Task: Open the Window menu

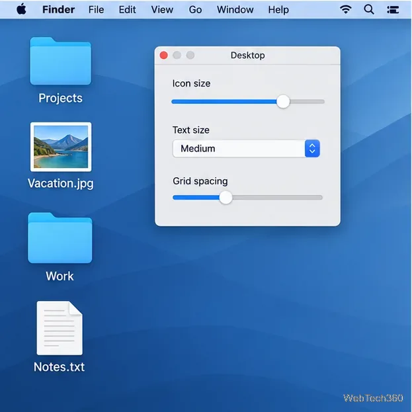Action: [235, 10]
